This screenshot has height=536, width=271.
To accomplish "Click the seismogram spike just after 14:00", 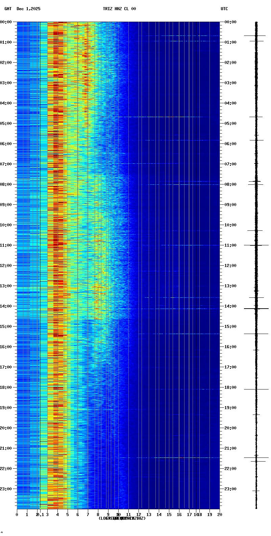I will click(256, 309).
